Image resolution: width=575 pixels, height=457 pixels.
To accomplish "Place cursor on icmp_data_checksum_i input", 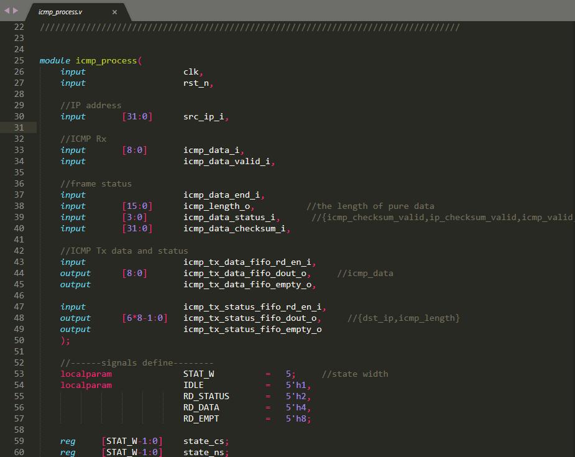I will coord(234,228).
